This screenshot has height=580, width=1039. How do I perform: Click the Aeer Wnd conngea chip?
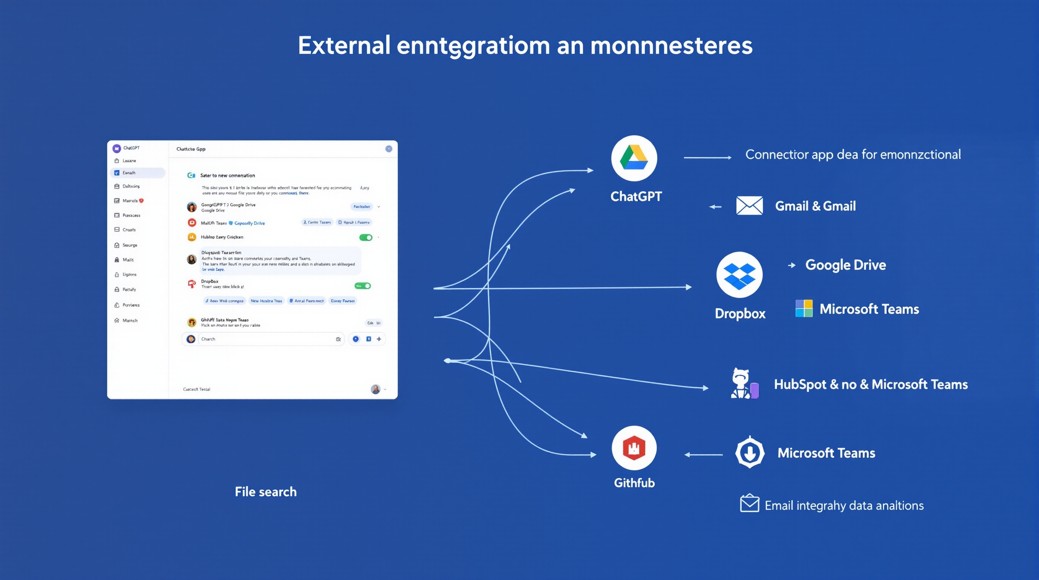[225, 301]
